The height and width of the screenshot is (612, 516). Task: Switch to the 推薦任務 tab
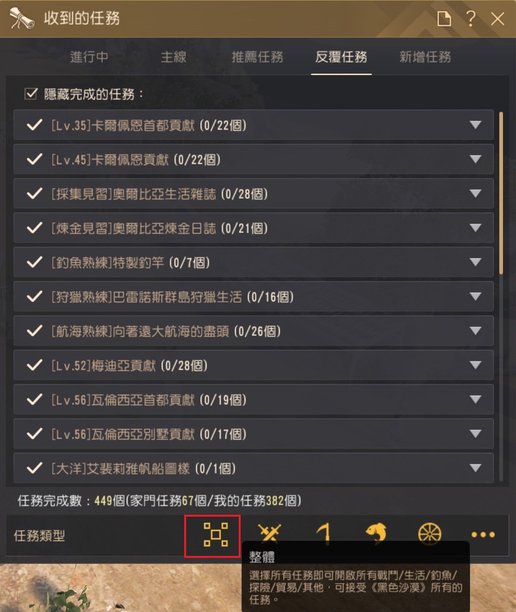257,57
